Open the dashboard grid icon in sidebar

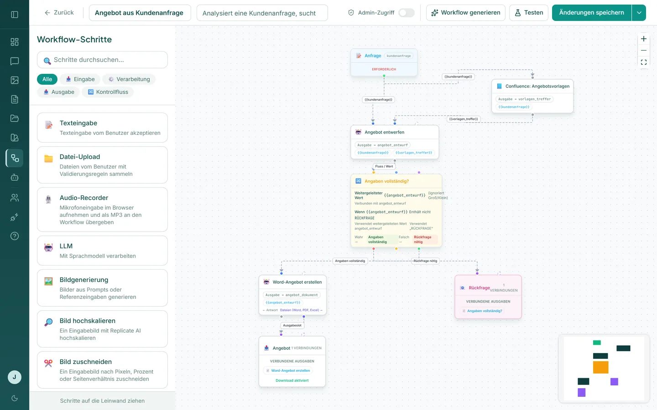pyautogui.click(x=15, y=42)
